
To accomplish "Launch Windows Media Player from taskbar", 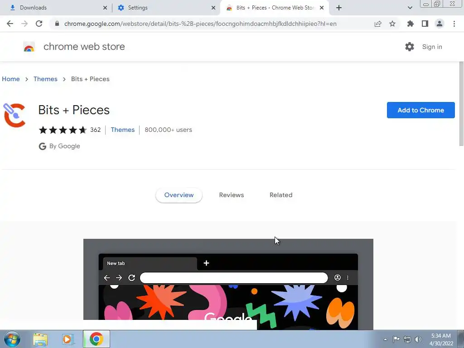I will tap(68, 339).
